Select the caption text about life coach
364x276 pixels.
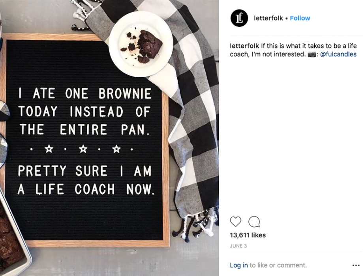293,50
